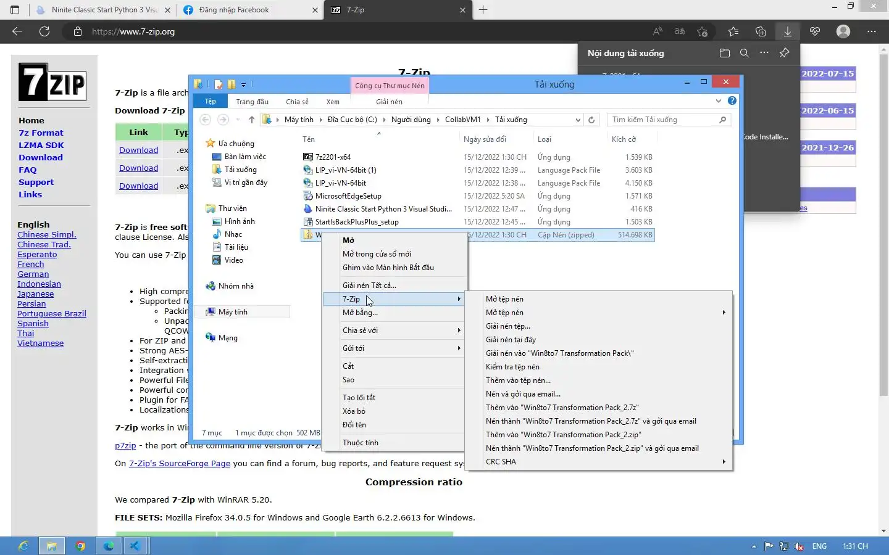Click the Edge downloads toolbar icon
889x555 pixels.
[x=787, y=31]
